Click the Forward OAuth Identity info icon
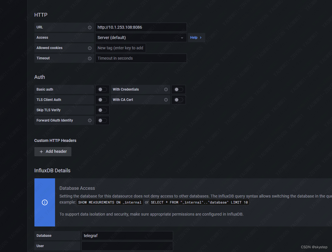This screenshot has height=252, width=332. tap(89, 120)
